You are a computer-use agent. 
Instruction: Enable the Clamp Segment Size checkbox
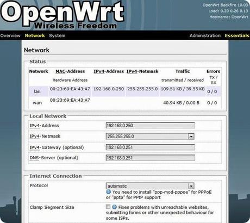tap(108, 207)
